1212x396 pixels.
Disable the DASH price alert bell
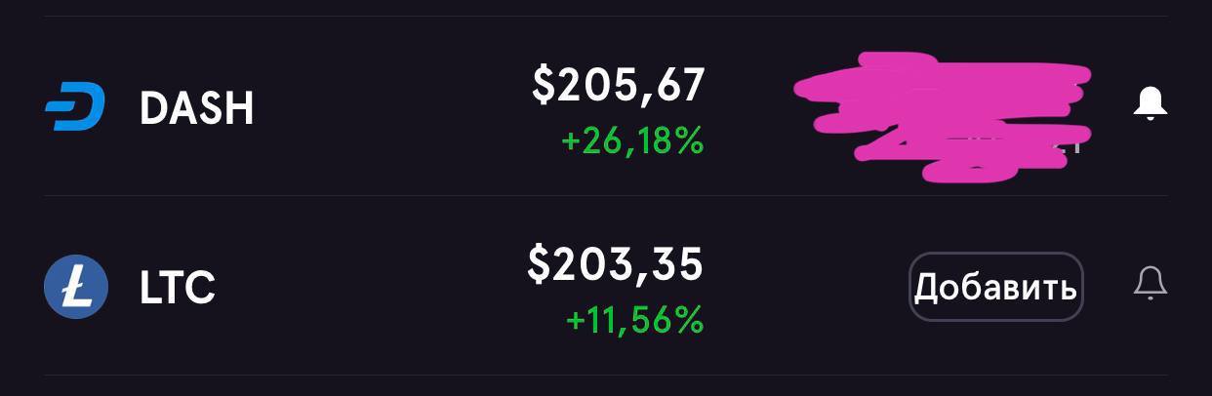[x=1151, y=103]
